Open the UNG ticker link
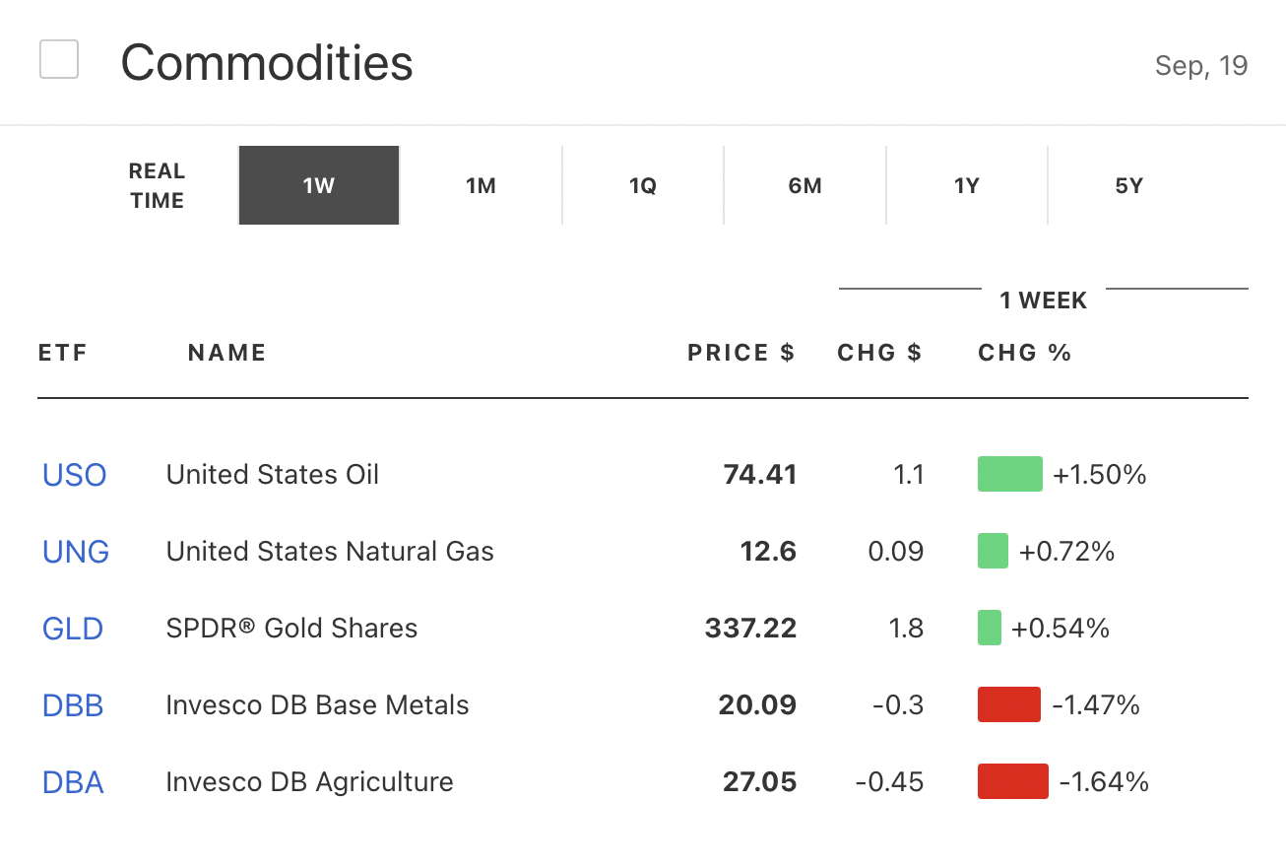The image size is (1286, 867). [x=76, y=552]
